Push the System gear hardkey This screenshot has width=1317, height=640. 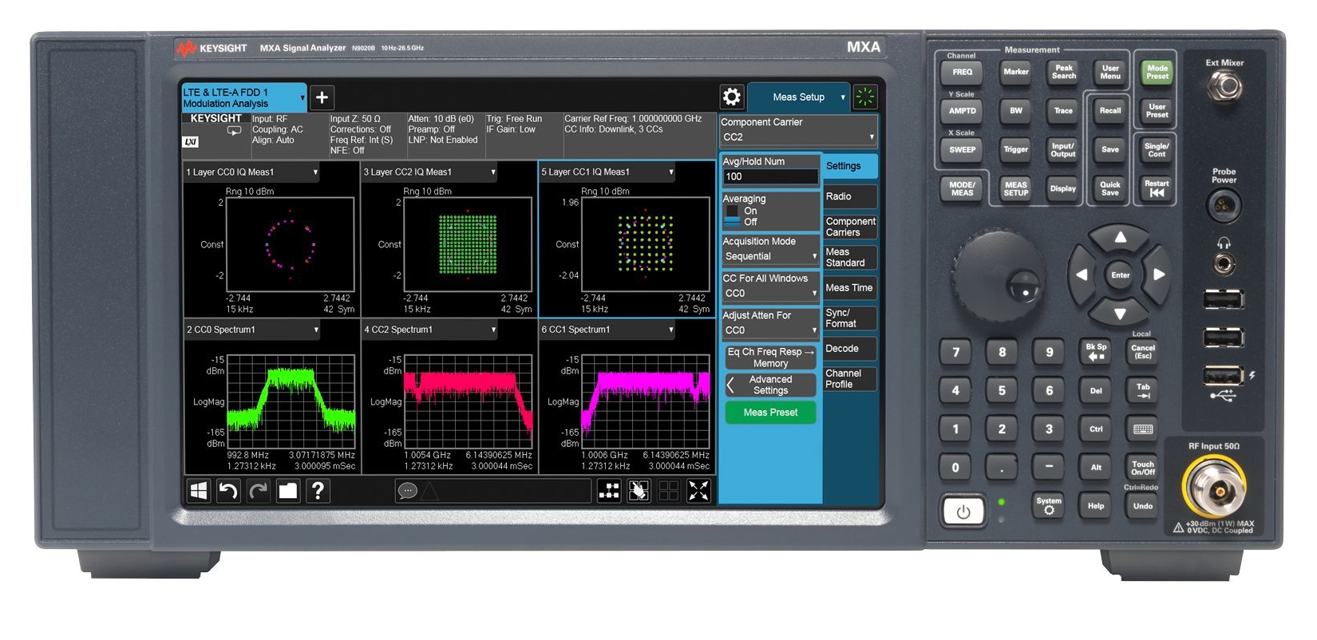coord(1049,505)
